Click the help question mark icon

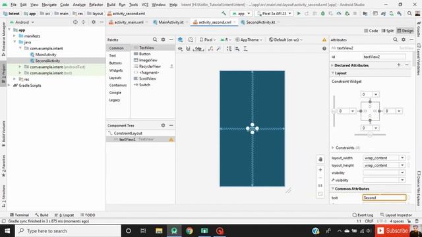tap(324, 49)
